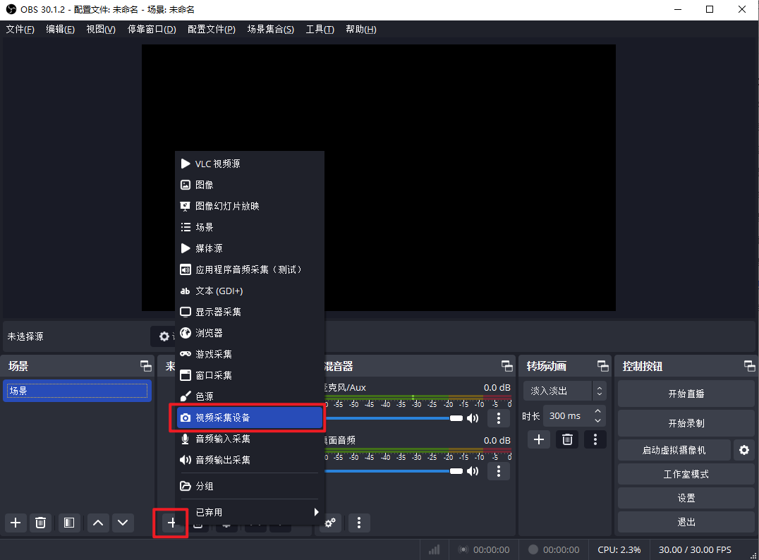Mute the 麦克风/Aux speaker icon
This screenshot has width=759, height=560.
tap(473, 418)
